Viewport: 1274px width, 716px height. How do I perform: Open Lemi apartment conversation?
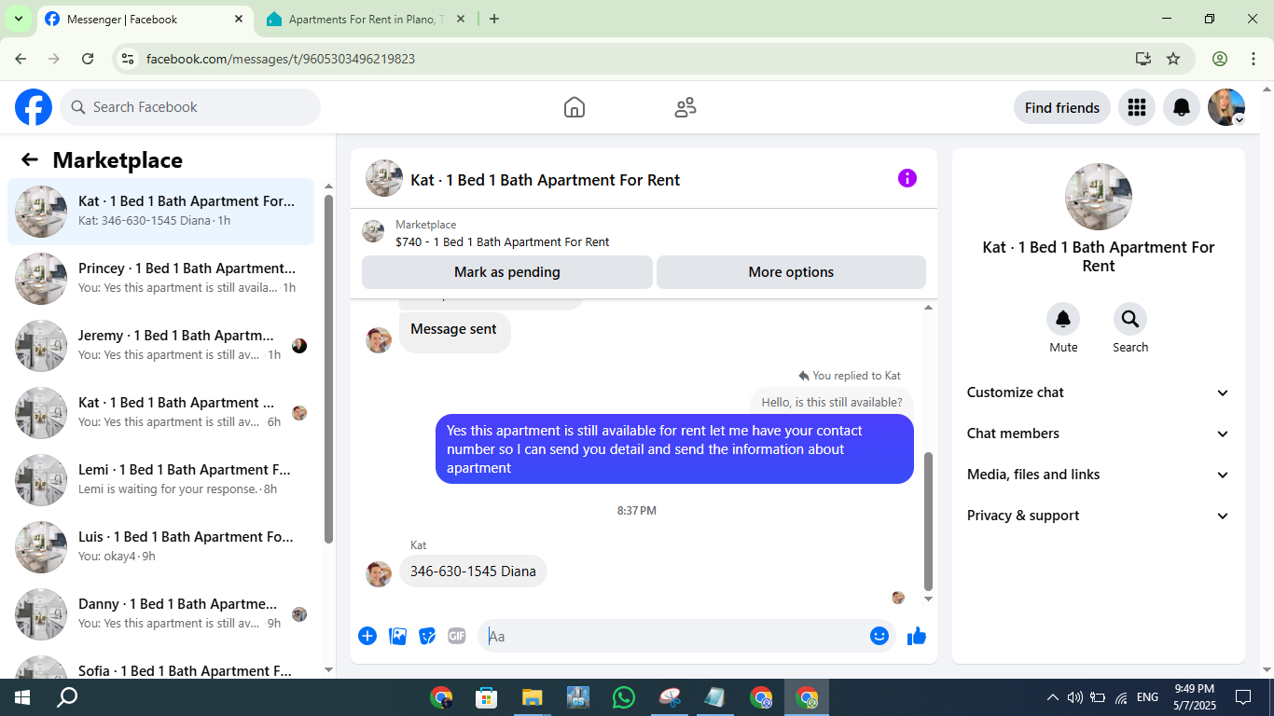tap(161, 480)
